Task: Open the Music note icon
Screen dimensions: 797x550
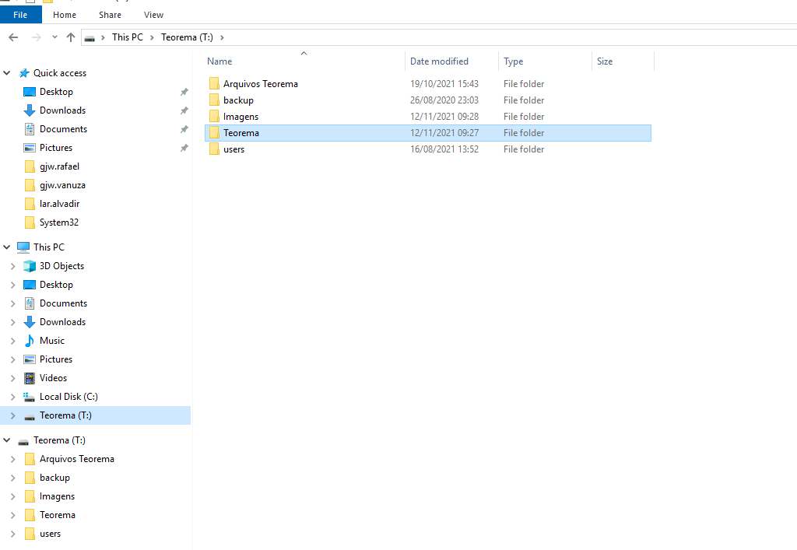Action: [x=30, y=341]
